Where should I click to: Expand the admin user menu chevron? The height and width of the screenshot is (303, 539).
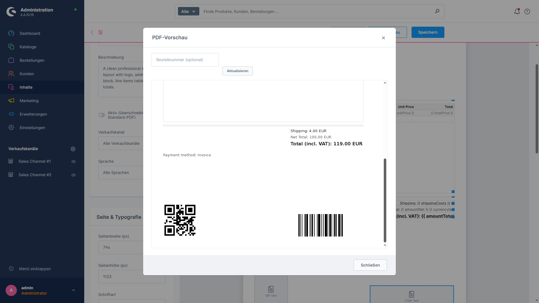tap(74, 290)
